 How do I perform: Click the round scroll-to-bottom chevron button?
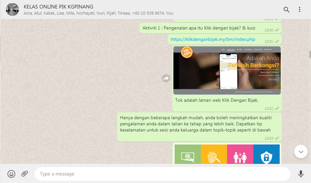pos(301,152)
